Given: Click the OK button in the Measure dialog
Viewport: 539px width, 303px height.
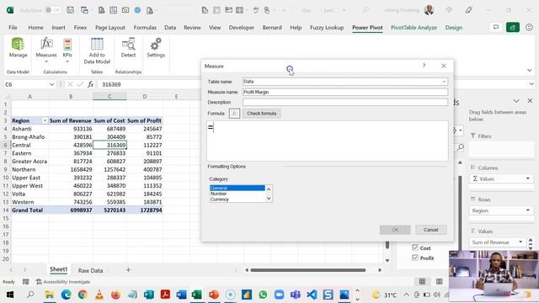Looking at the screenshot, I should (x=395, y=230).
